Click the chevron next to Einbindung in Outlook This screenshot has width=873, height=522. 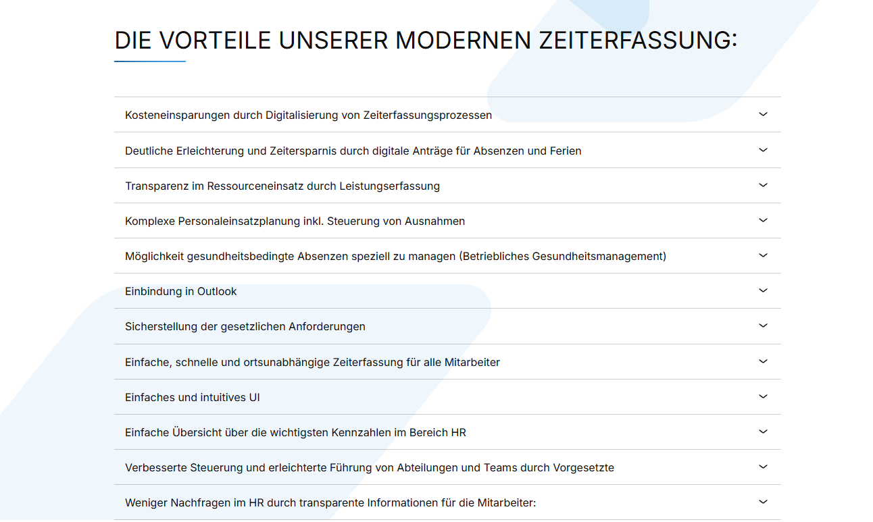(x=763, y=291)
